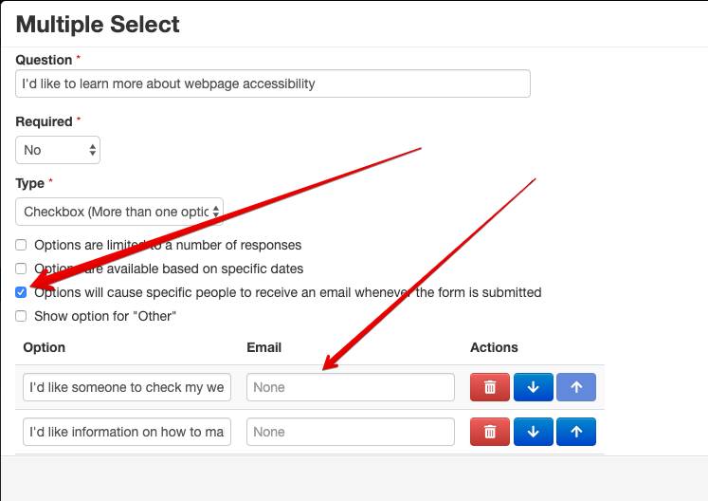This screenshot has width=708, height=501.
Task: Move first option up with arrow button
Action: (576, 387)
